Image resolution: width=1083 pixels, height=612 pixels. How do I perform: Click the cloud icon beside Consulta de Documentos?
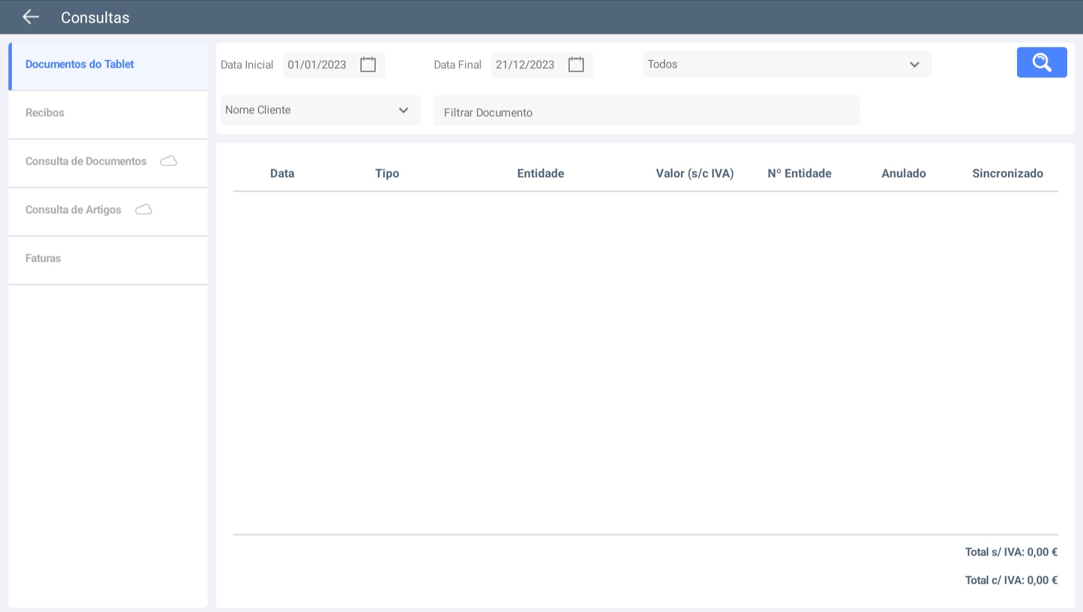pyautogui.click(x=168, y=161)
